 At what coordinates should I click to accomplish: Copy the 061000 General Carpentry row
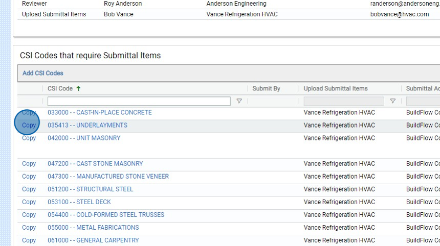(x=29, y=240)
